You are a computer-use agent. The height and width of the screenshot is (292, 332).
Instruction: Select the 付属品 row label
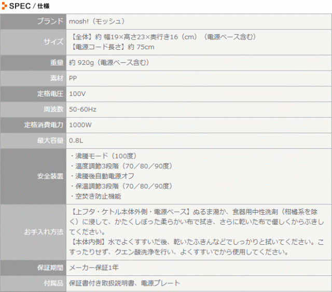pyautogui.click(x=53, y=283)
